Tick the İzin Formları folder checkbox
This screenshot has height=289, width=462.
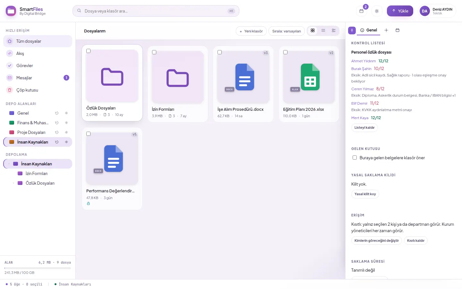154,52
